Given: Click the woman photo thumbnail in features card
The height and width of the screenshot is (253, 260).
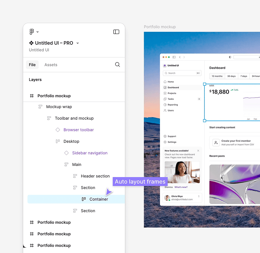Looking at the screenshot, I should (182, 172).
